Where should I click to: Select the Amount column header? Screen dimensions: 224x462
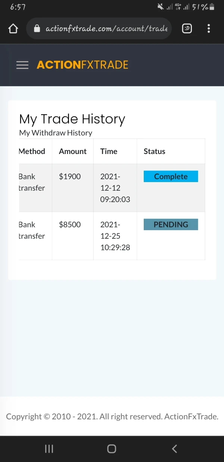72,151
